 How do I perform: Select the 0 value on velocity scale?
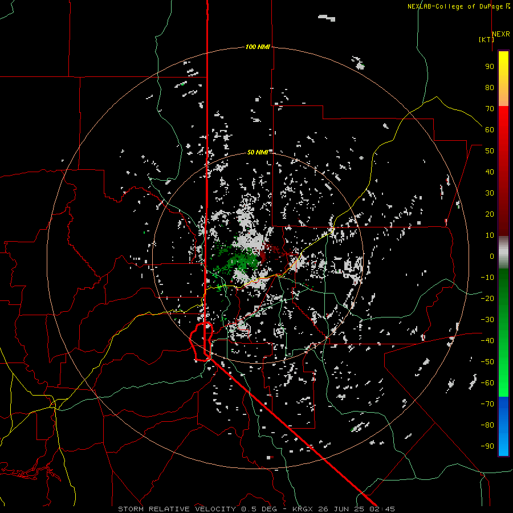492,256
